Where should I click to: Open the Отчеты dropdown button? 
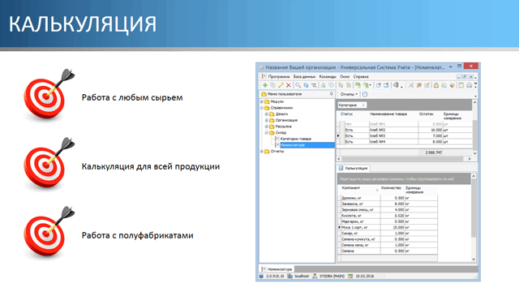[349, 94]
